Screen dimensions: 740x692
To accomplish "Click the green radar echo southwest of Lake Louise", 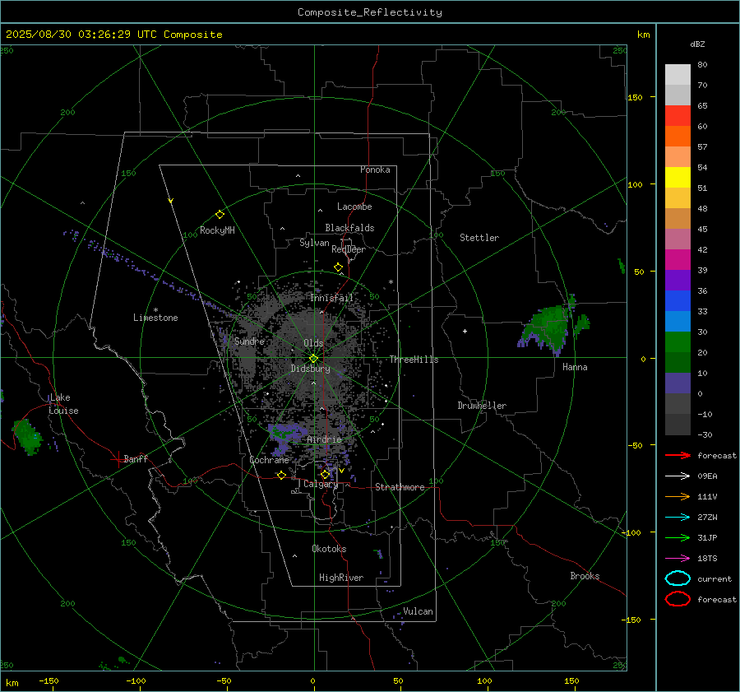I will point(28,436).
